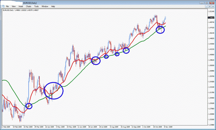The width and height of the screenshot is (216, 130).
Task: Click the 29 Mar 2009 date label
Action: 39,127
